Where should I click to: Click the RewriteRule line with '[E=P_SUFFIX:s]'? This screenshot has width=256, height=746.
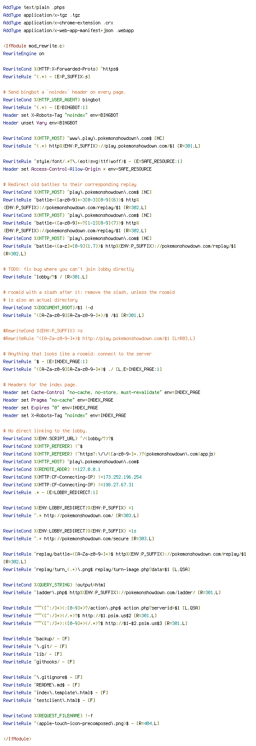point(47,77)
